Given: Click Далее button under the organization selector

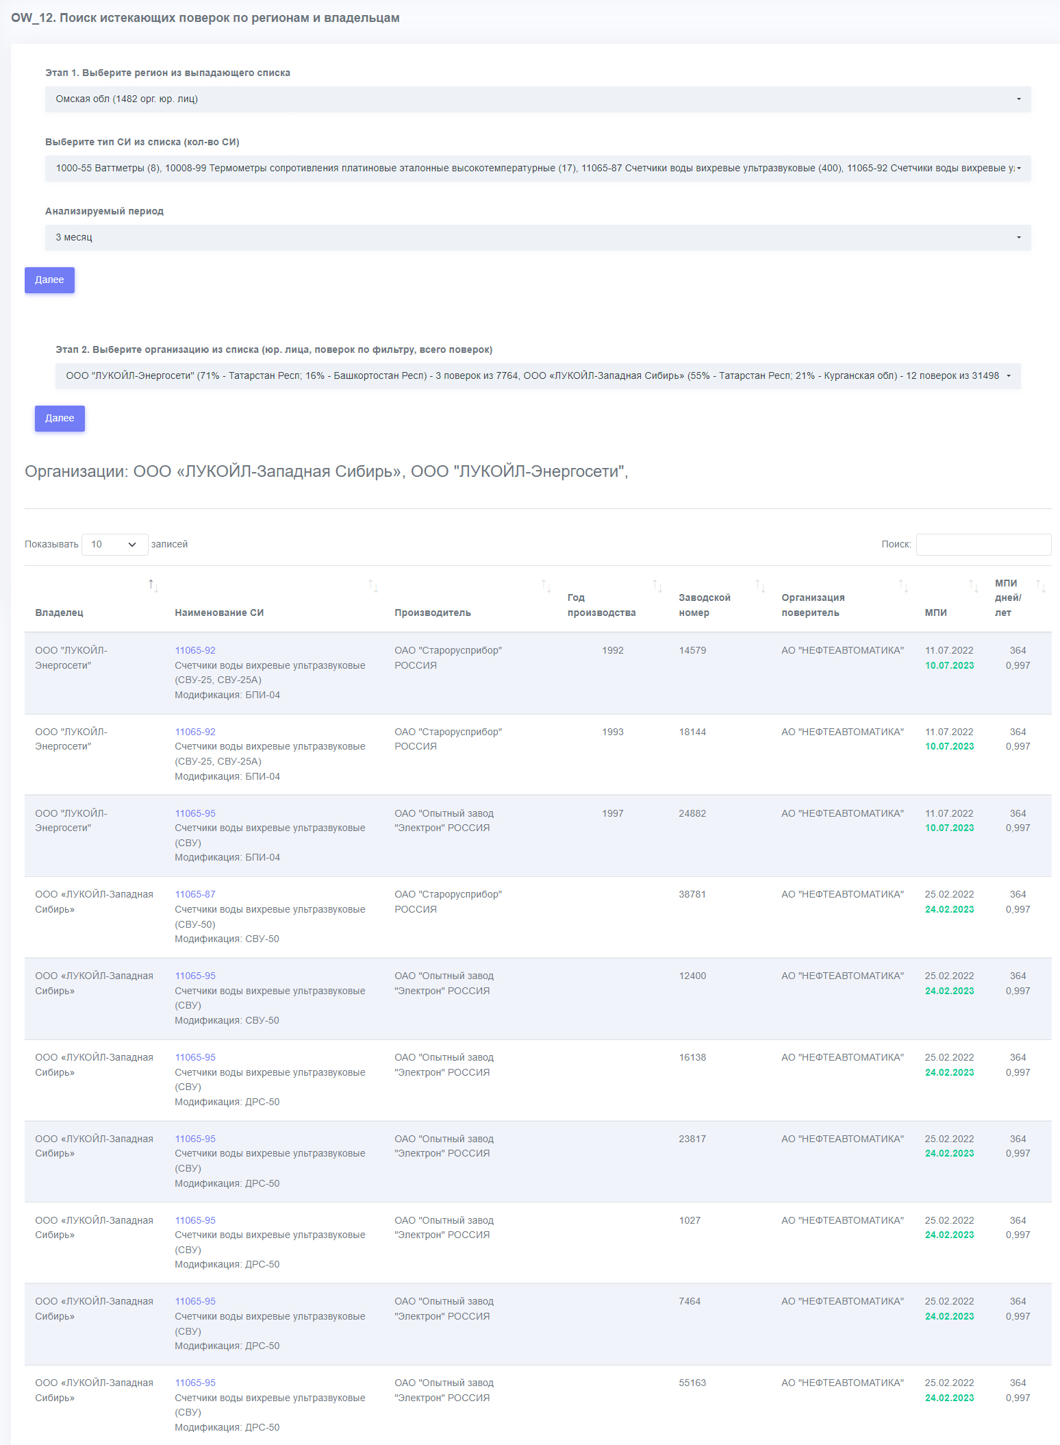Looking at the screenshot, I should click(60, 419).
